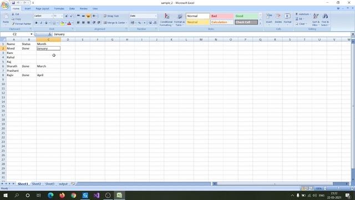
Task: Middle align the cell content
Action: pos(83,16)
